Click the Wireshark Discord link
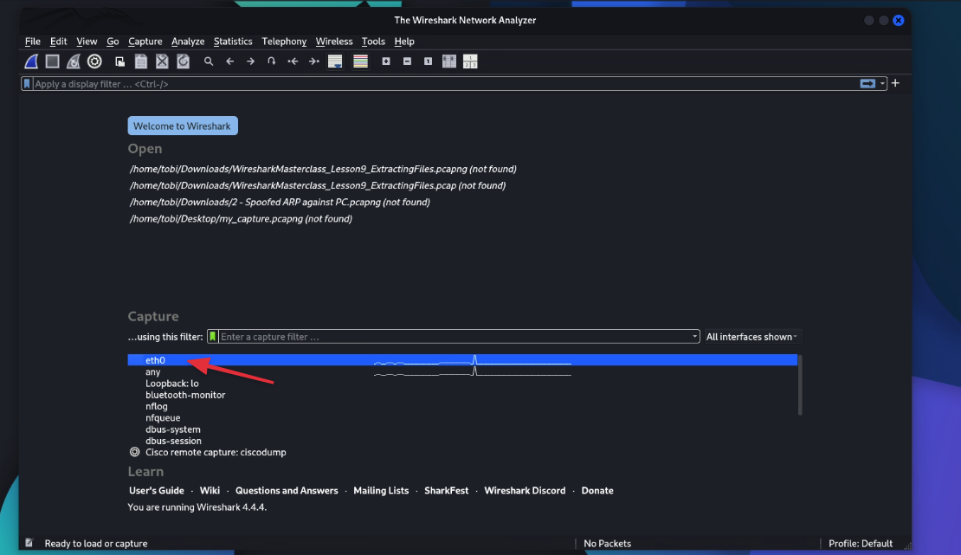Screen dimensions: 961x555 pos(525,491)
